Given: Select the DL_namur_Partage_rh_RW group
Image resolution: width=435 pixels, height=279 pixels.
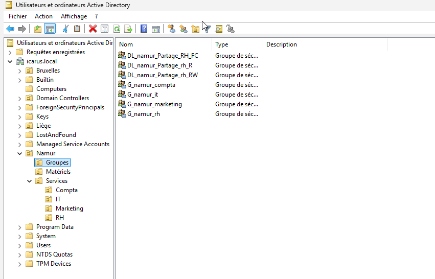Looking at the screenshot, I should [x=163, y=75].
